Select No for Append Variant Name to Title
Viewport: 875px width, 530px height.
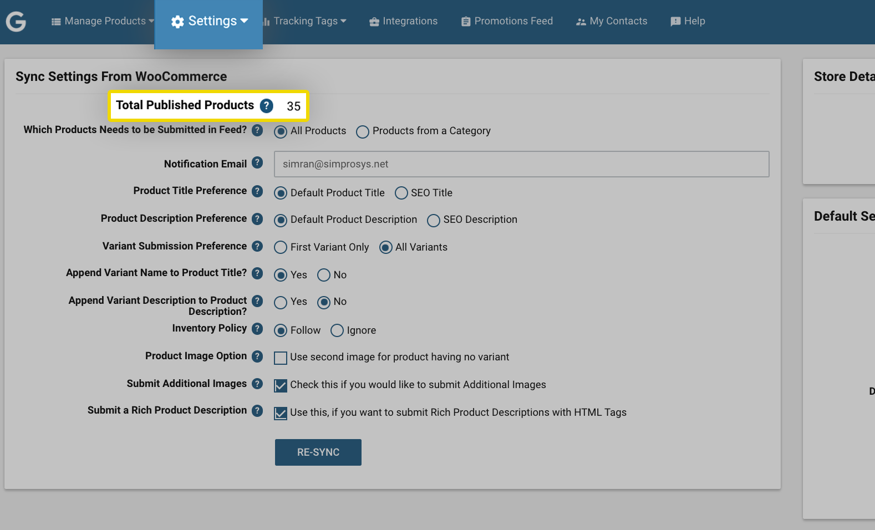coord(324,275)
